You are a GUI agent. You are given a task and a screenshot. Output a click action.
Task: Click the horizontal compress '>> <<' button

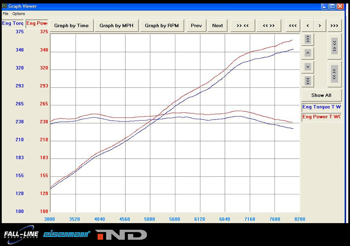[x=243, y=26]
